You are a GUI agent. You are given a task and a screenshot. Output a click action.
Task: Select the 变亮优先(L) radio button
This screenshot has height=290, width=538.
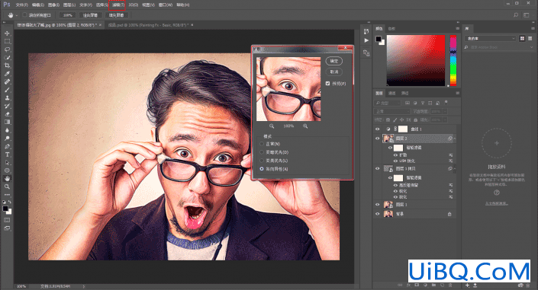pos(262,161)
